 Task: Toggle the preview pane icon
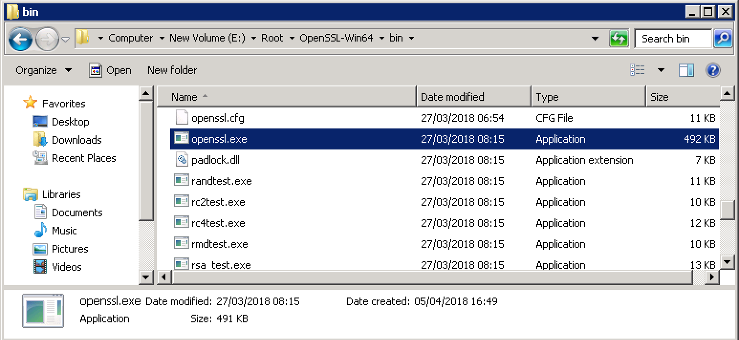686,70
